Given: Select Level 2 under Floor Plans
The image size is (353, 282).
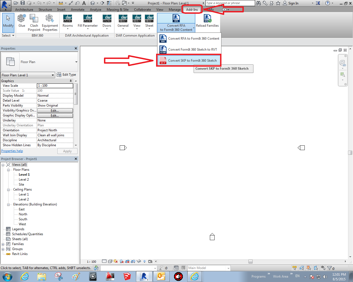Looking at the screenshot, I should click(x=24, y=180).
